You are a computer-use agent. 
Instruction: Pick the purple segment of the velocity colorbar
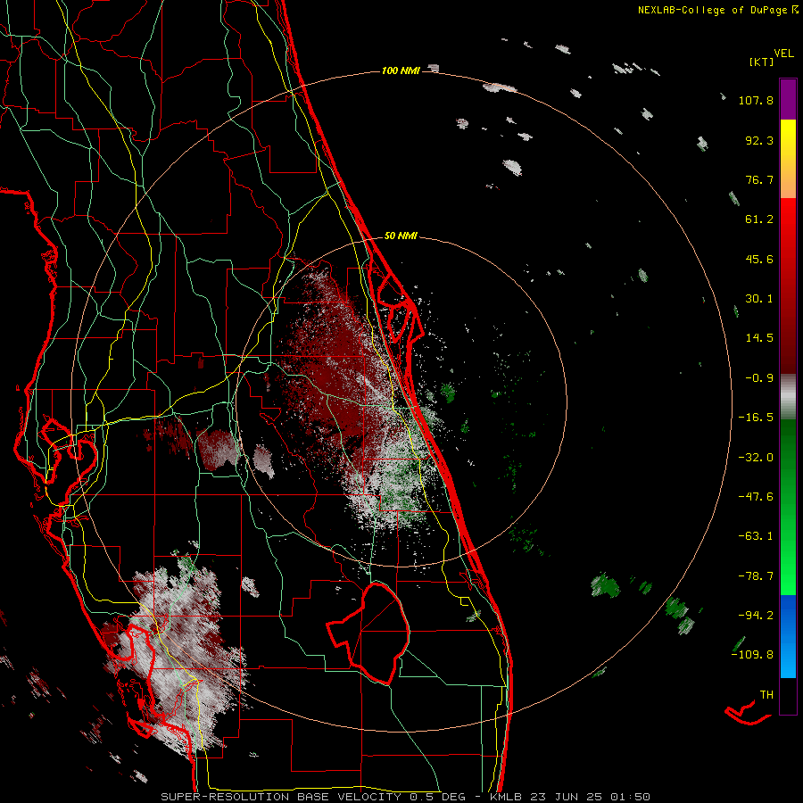pos(788,99)
